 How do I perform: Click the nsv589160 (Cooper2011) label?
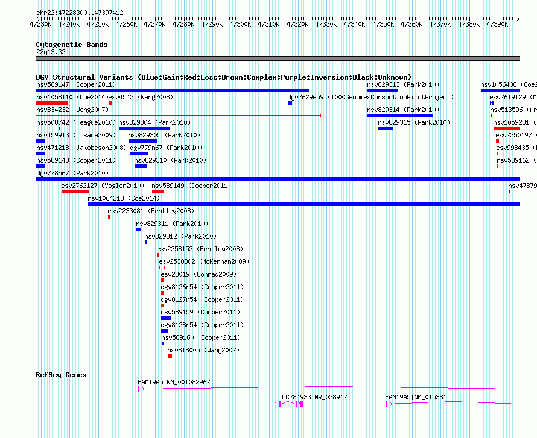tap(201, 337)
